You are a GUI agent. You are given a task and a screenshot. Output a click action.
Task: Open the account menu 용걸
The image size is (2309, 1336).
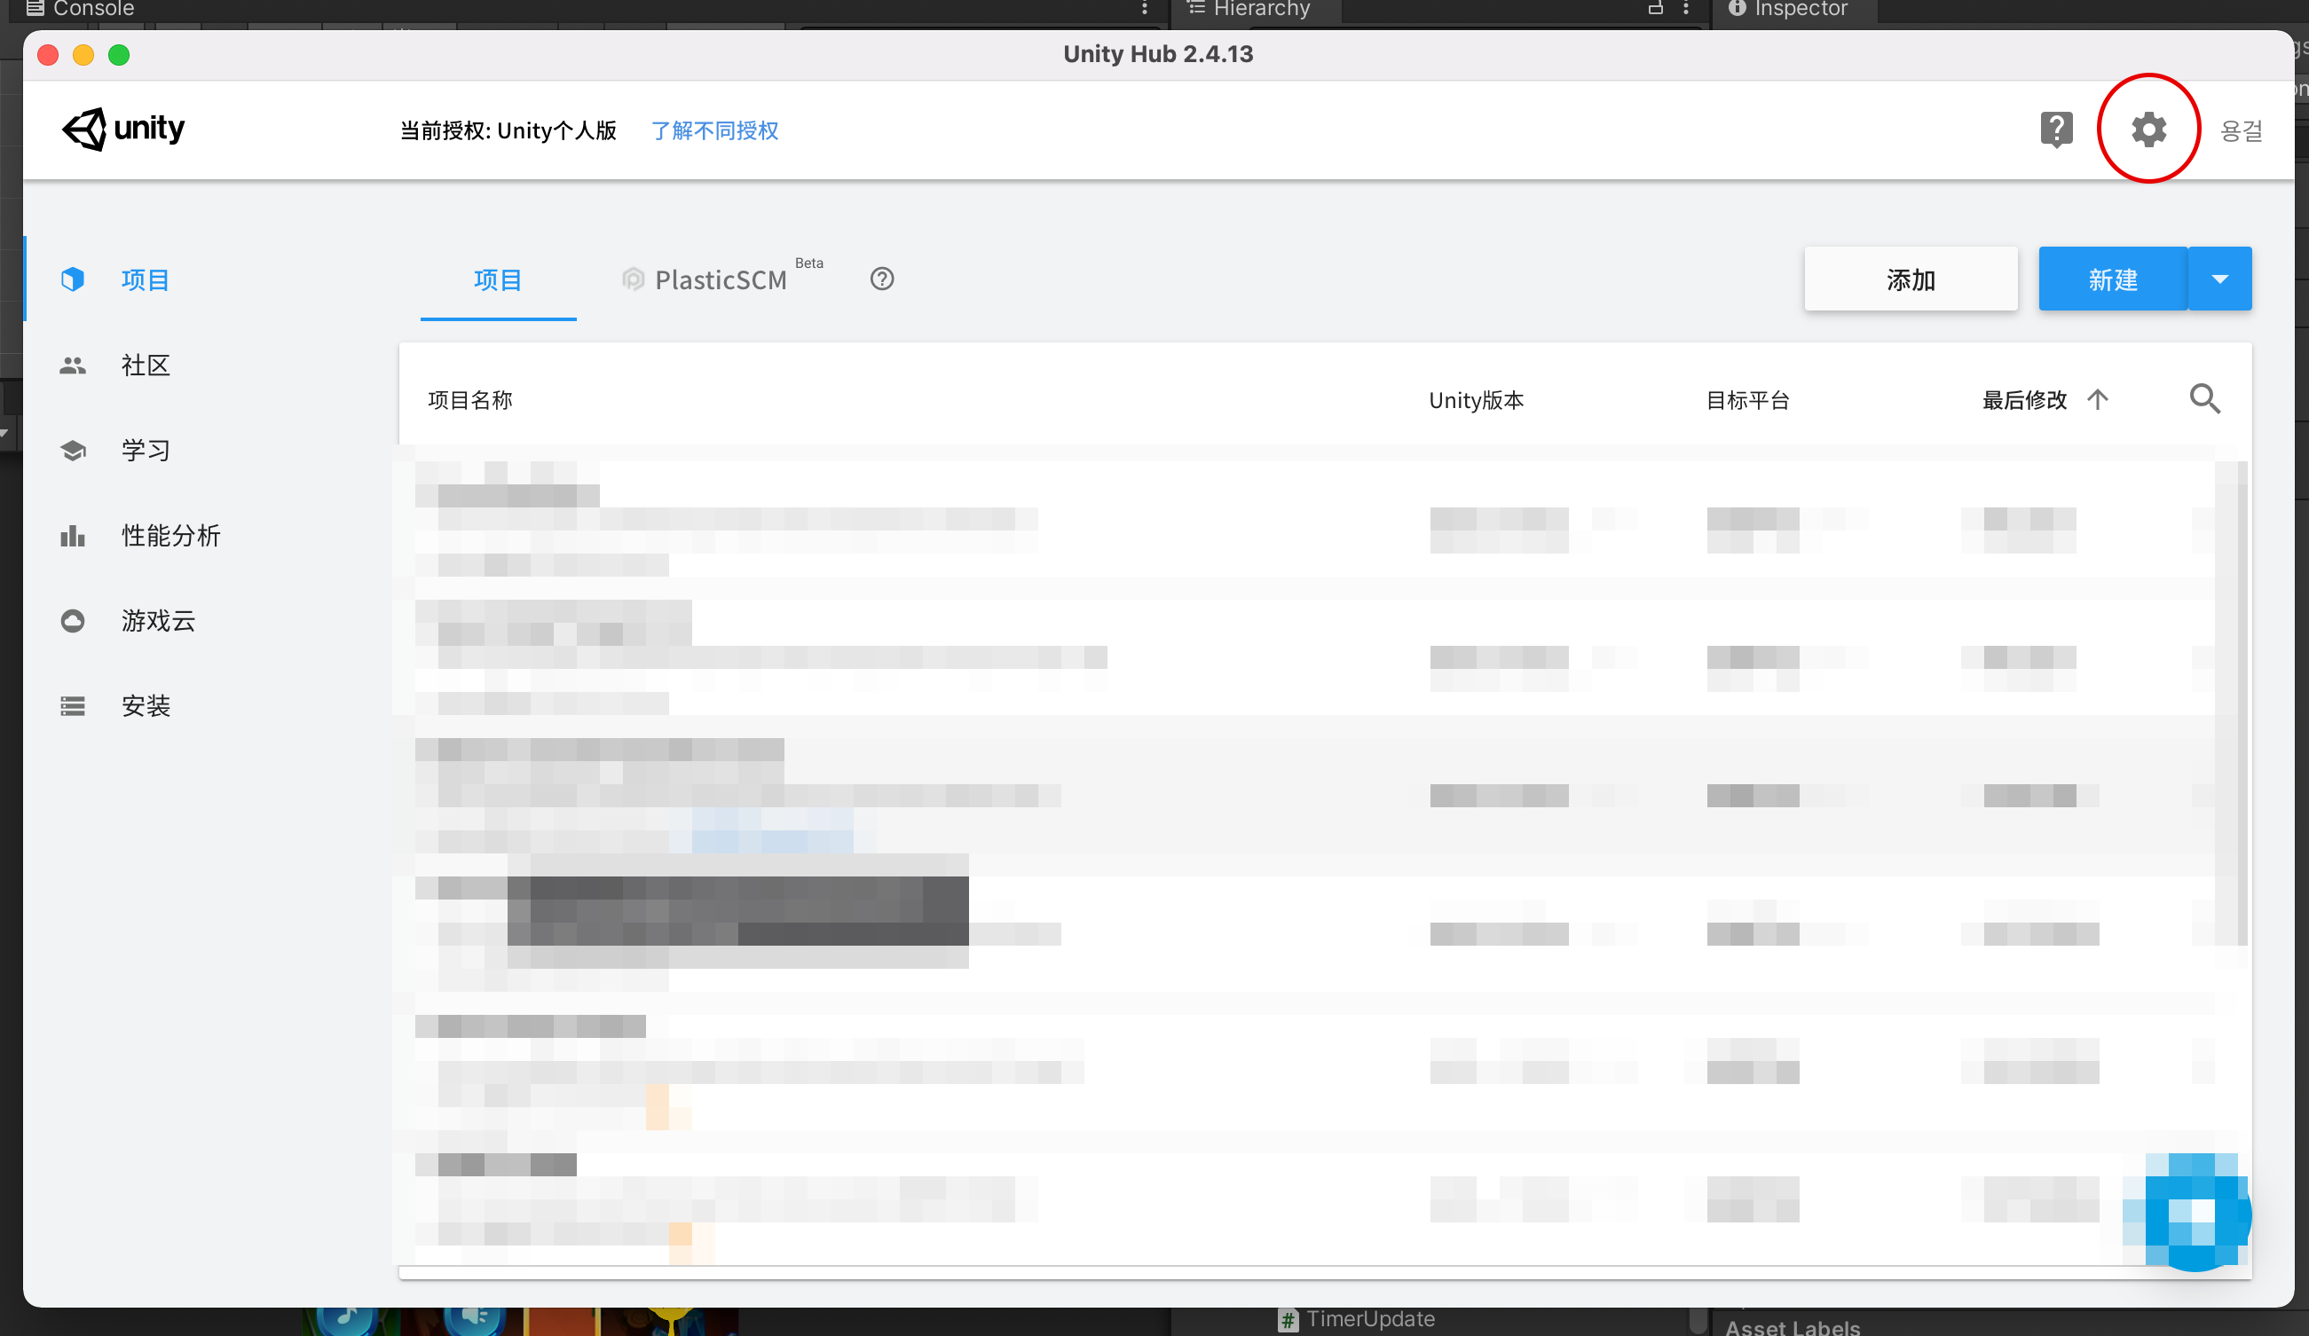click(x=2242, y=131)
